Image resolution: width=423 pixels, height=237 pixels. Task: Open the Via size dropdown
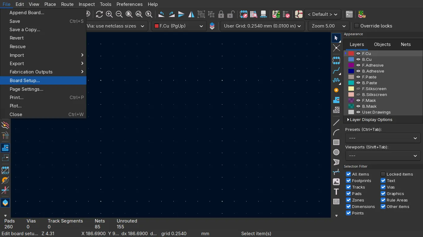tap(117, 26)
